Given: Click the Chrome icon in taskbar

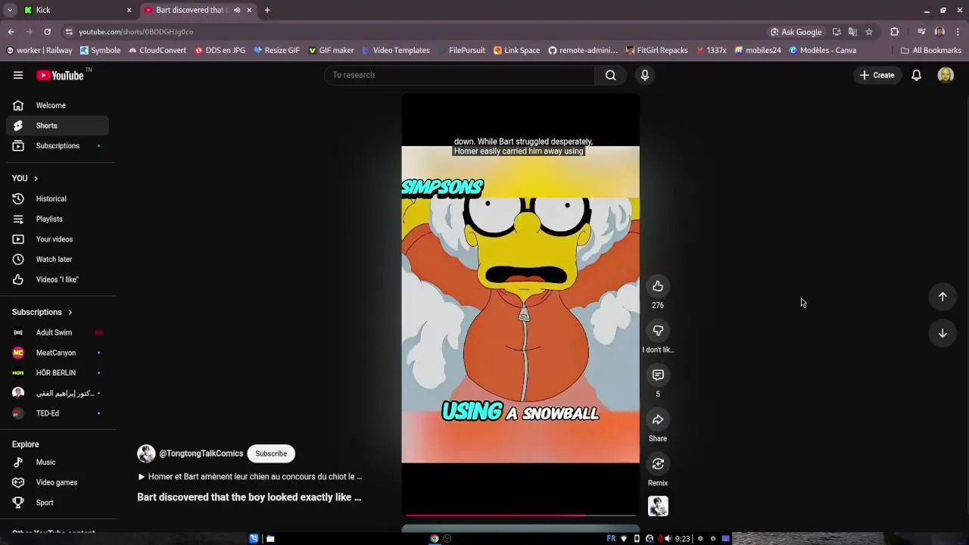Looking at the screenshot, I should (435, 539).
